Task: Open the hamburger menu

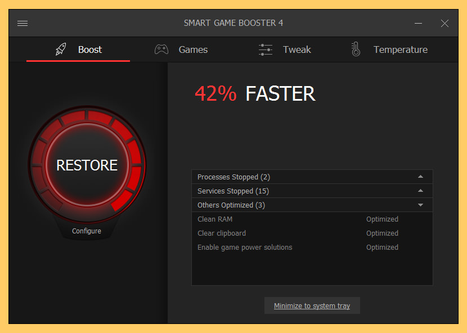Action: [23, 23]
